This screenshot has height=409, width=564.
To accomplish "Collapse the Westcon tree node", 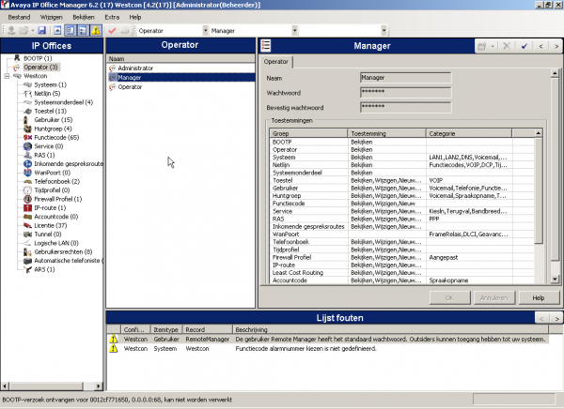I will [x=7, y=76].
